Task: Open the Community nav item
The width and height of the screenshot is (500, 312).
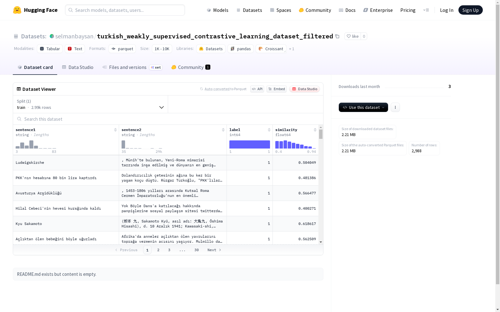Action: click(315, 10)
